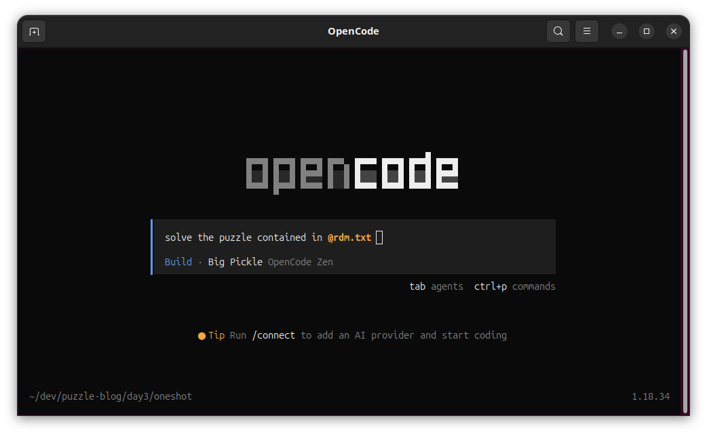Click the version number 1.18.34
The width and height of the screenshot is (707, 435).
point(651,397)
